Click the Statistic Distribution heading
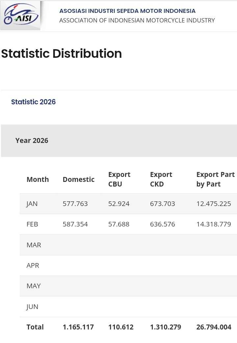Viewport: 237px width, 343px height. point(62,53)
